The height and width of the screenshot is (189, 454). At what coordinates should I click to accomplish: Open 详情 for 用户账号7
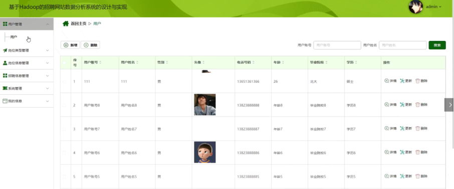tap(390, 128)
